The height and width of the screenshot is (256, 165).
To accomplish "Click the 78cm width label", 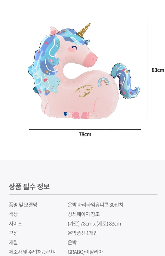I will click(x=85, y=134).
